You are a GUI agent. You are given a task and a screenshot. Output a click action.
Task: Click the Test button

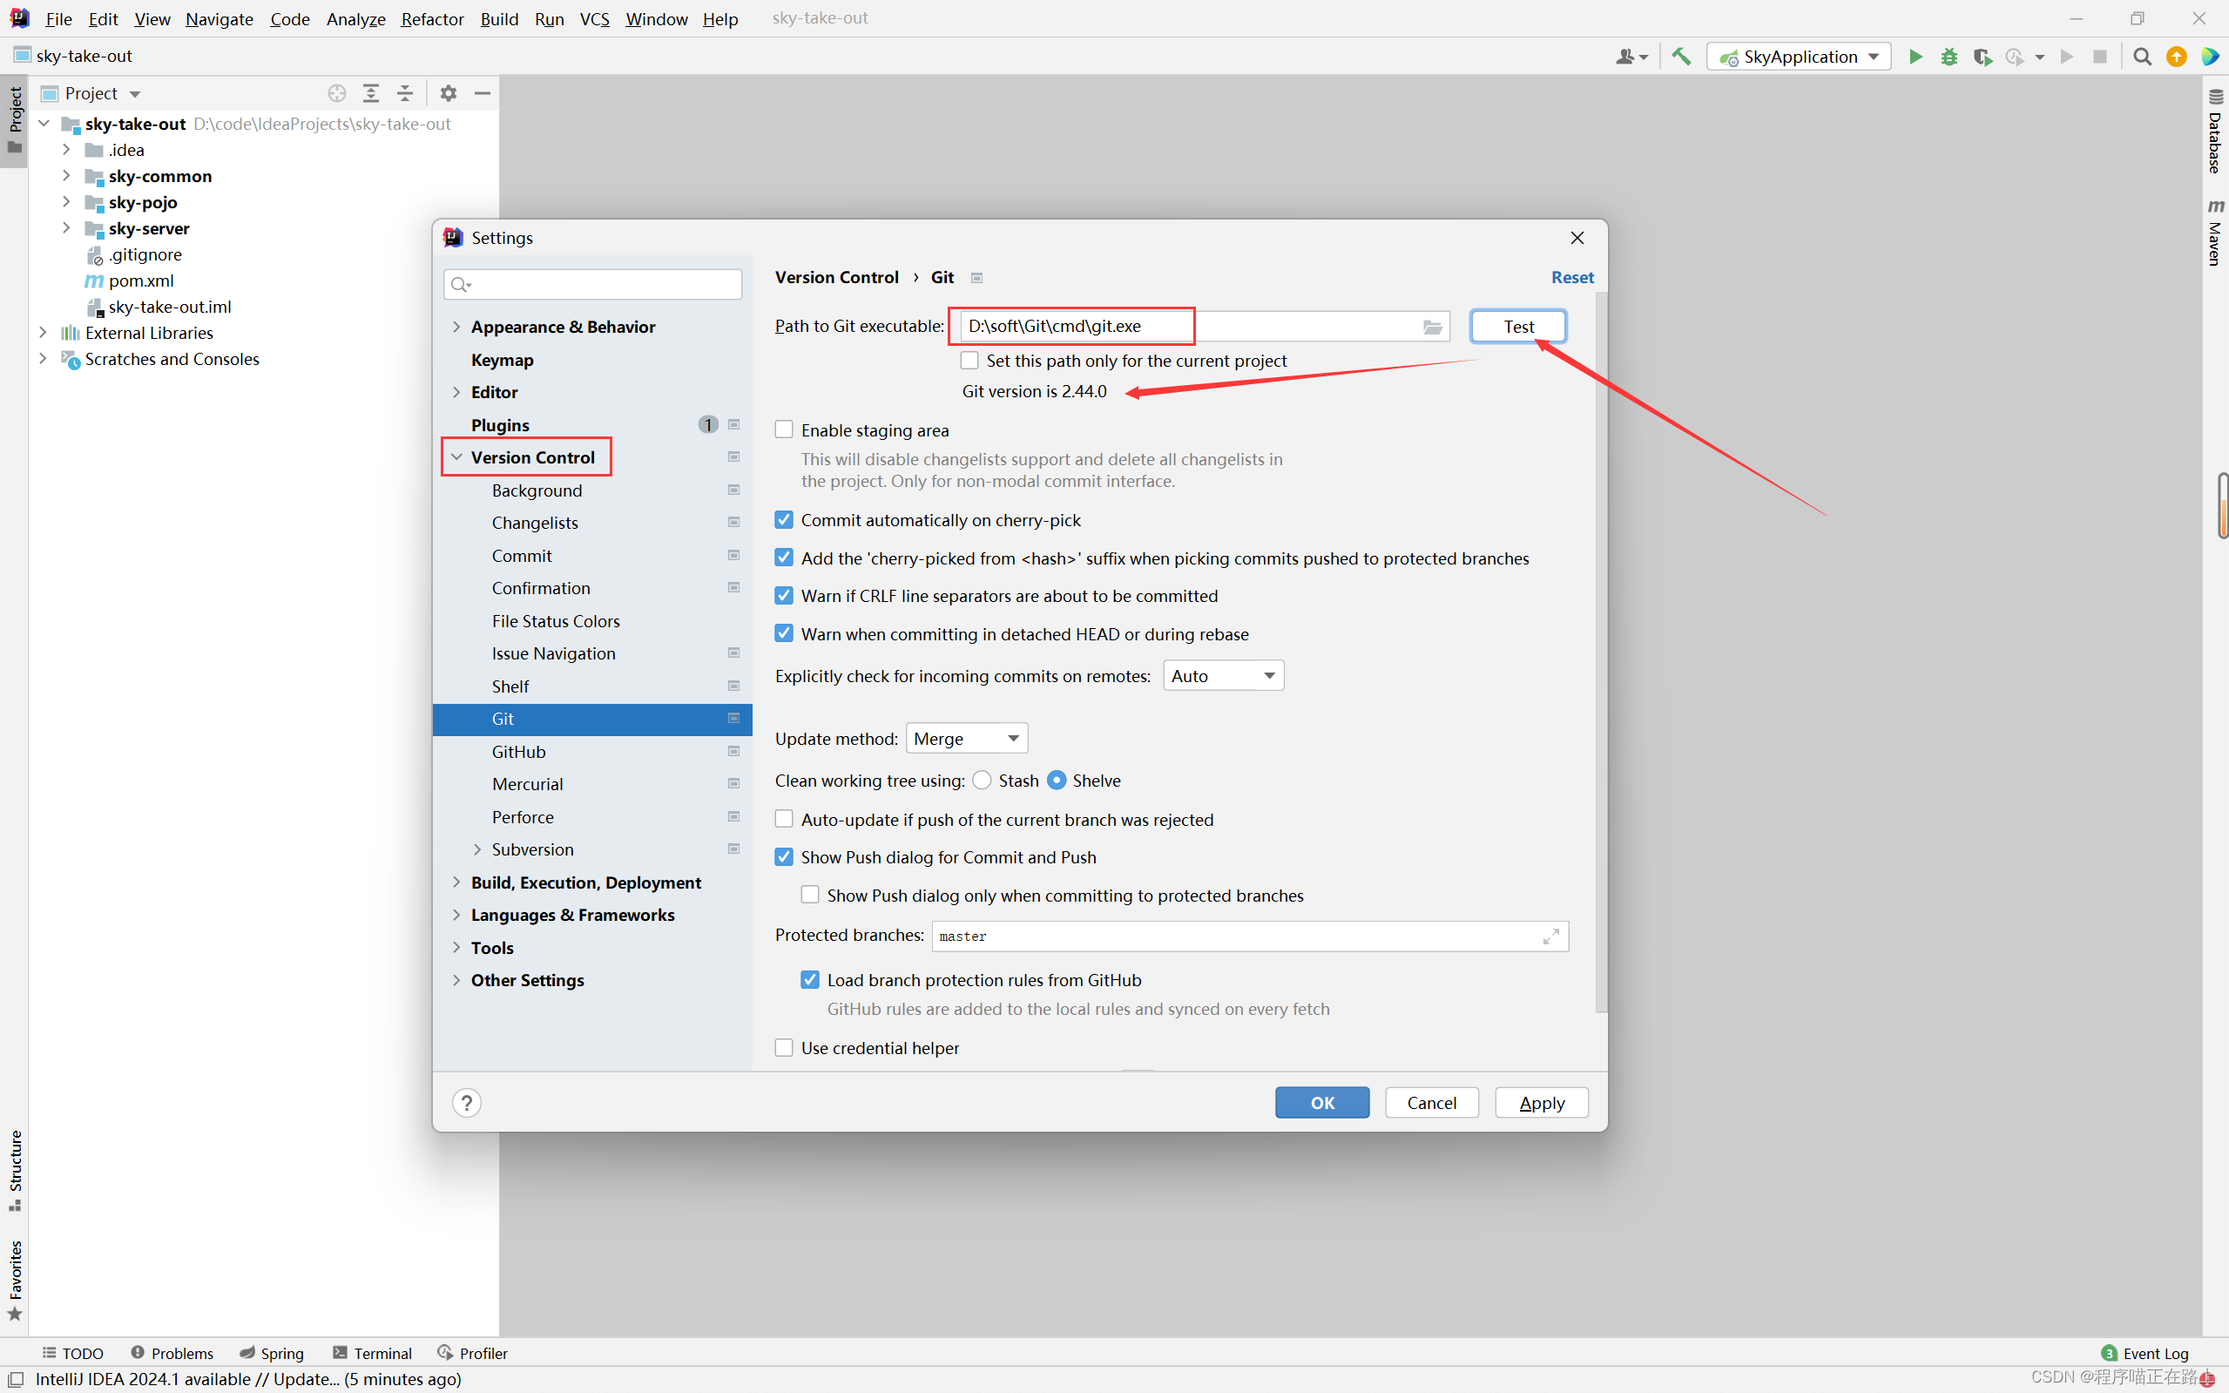(1518, 326)
